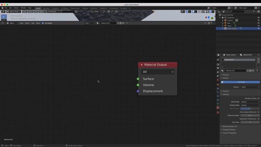
Task: Open the Surface None shader dropdown
Action: (250, 87)
